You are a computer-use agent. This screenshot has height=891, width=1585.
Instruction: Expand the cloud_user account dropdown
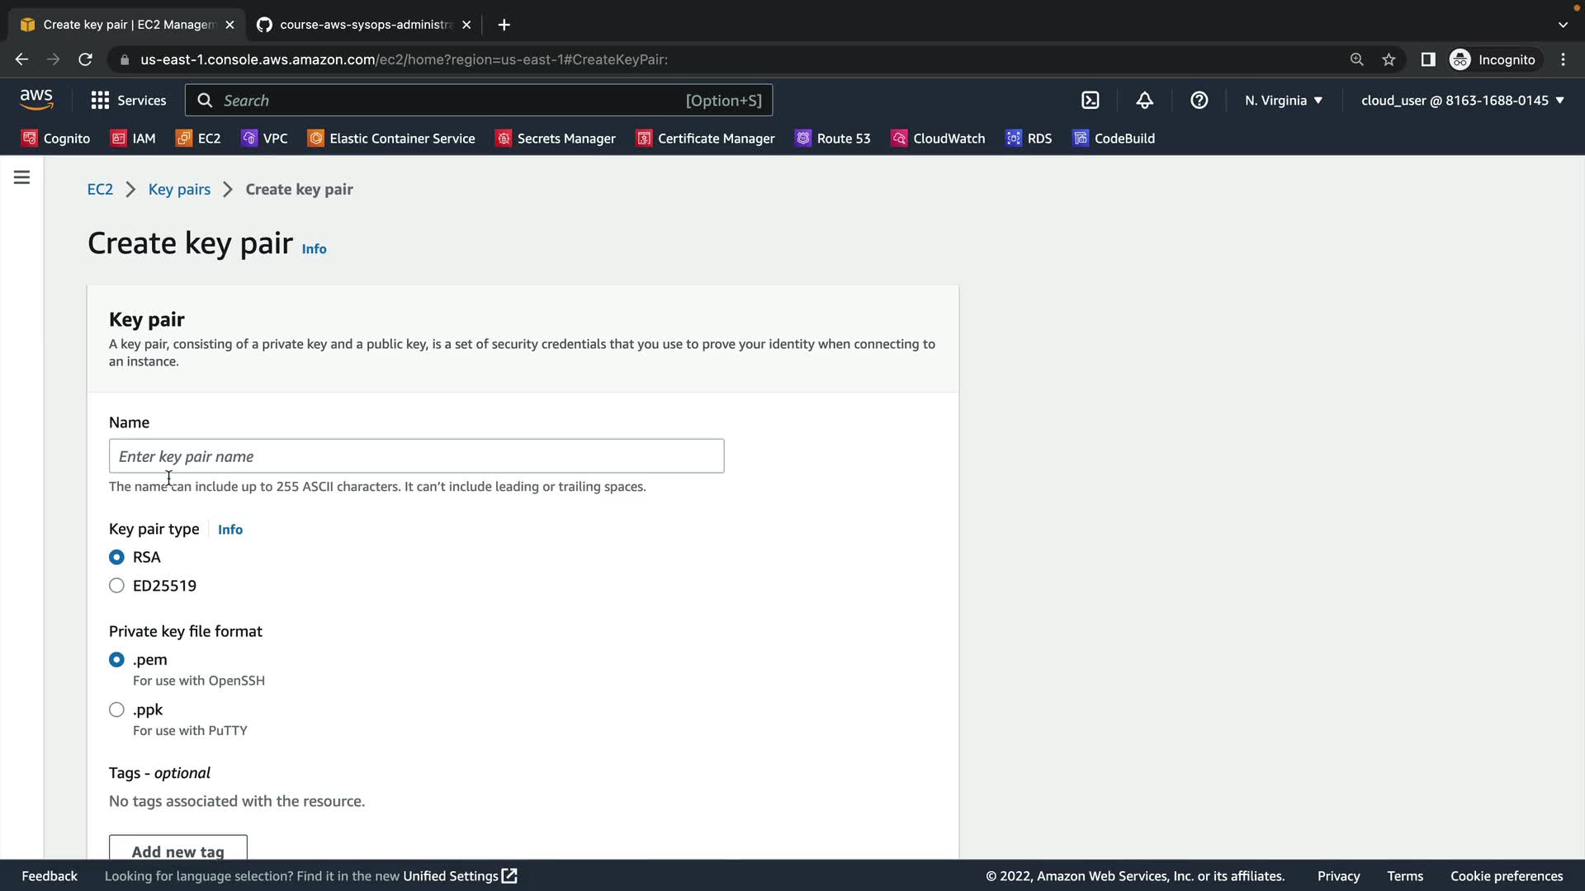point(1462,101)
